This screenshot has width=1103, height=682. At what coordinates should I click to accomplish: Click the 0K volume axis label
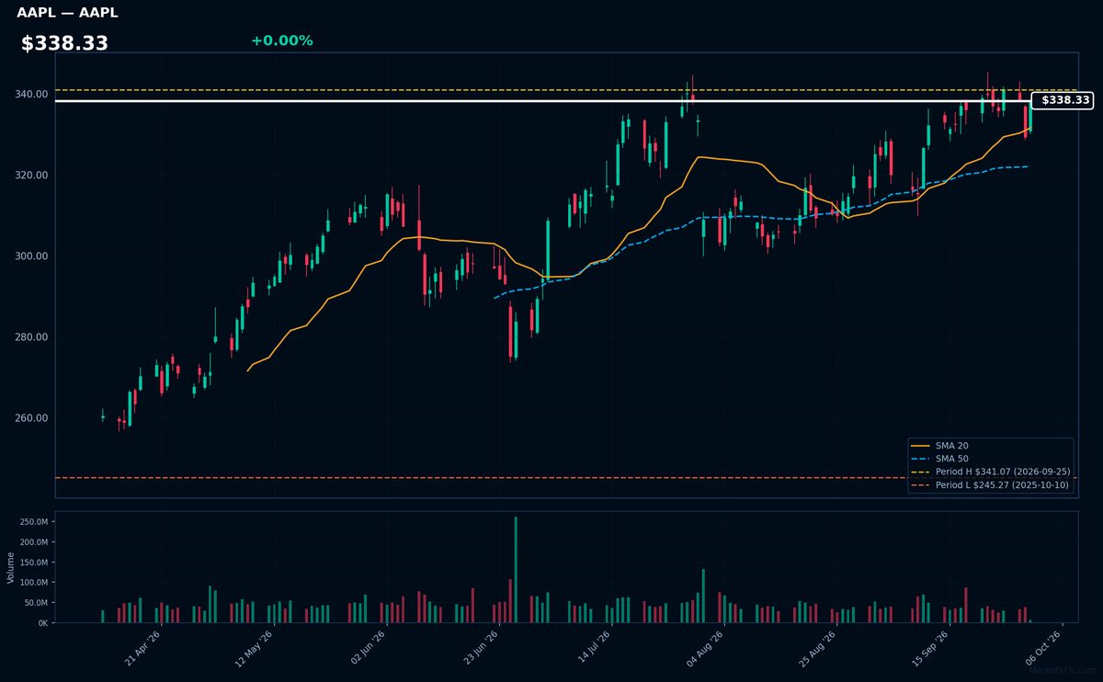[x=42, y=623]
